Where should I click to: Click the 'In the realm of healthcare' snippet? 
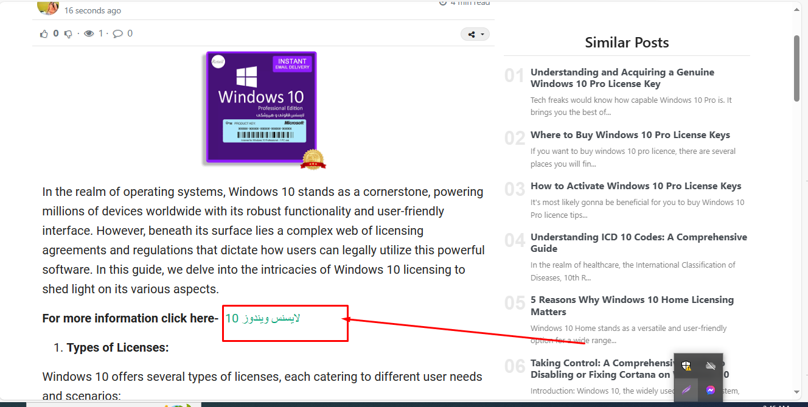(x=633, y=271)
